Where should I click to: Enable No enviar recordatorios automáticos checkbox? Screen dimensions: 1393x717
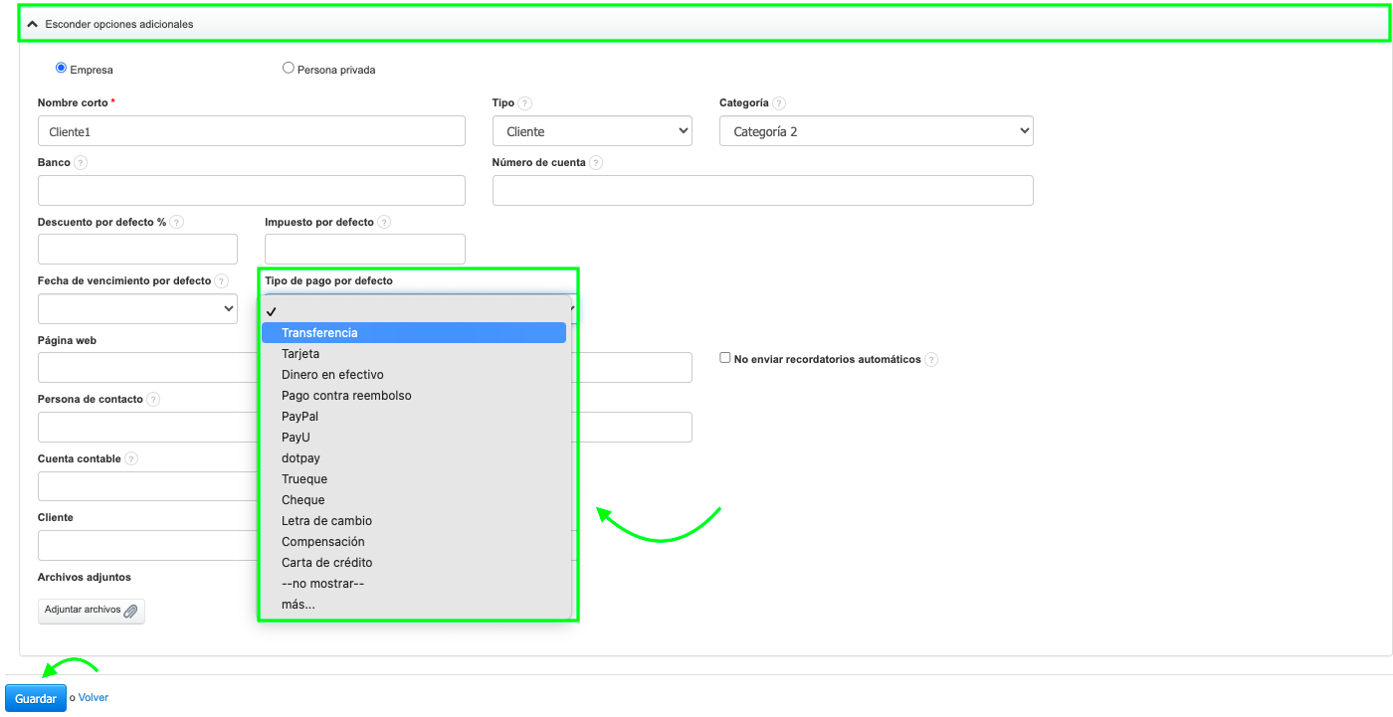[725, 358]
